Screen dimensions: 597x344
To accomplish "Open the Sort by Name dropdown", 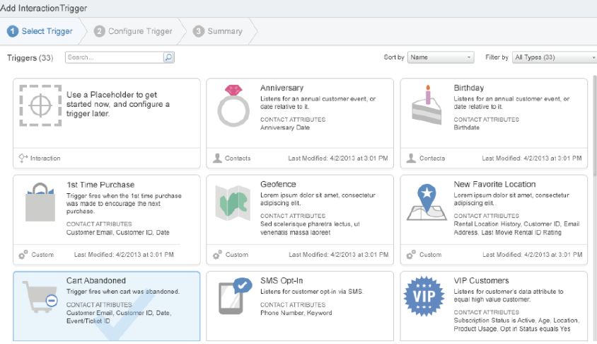I will pyautogui.click(x=440, y=57).
